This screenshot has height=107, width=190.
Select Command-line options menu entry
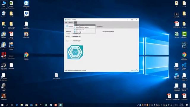coord(85,27)
